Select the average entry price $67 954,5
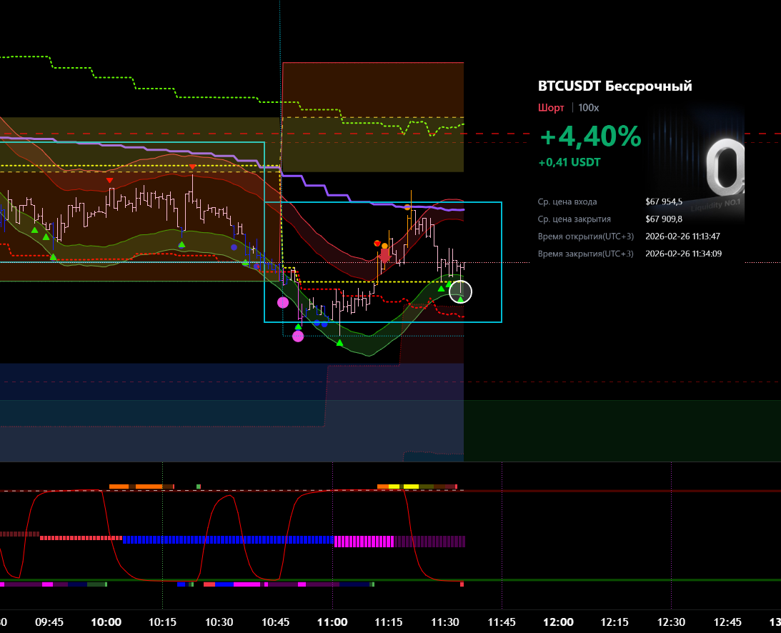 pyautogui.click(x=663, y=201)
